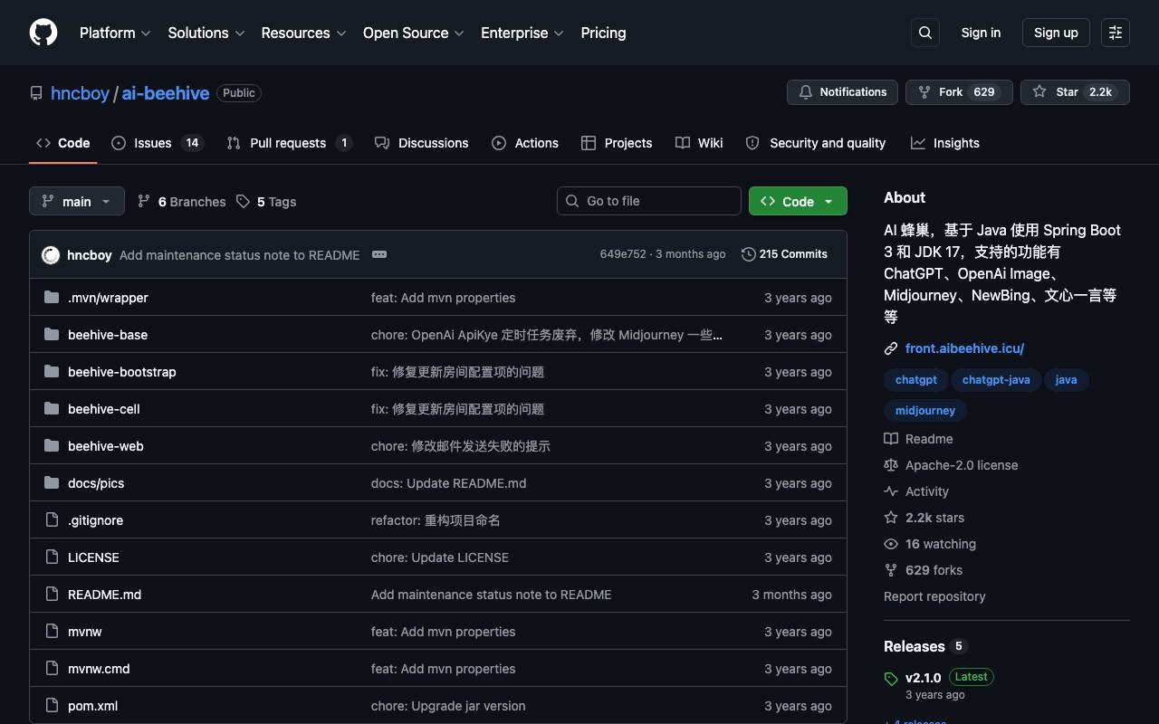Expand the Enterprise menu
This screenshot has width=1159, height=724.
coord(522,33)
